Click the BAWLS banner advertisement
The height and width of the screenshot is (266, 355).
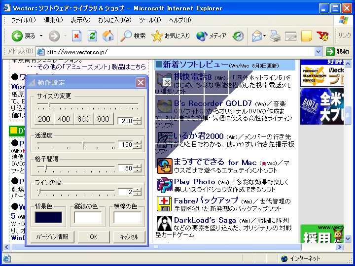tap(321, 106)
